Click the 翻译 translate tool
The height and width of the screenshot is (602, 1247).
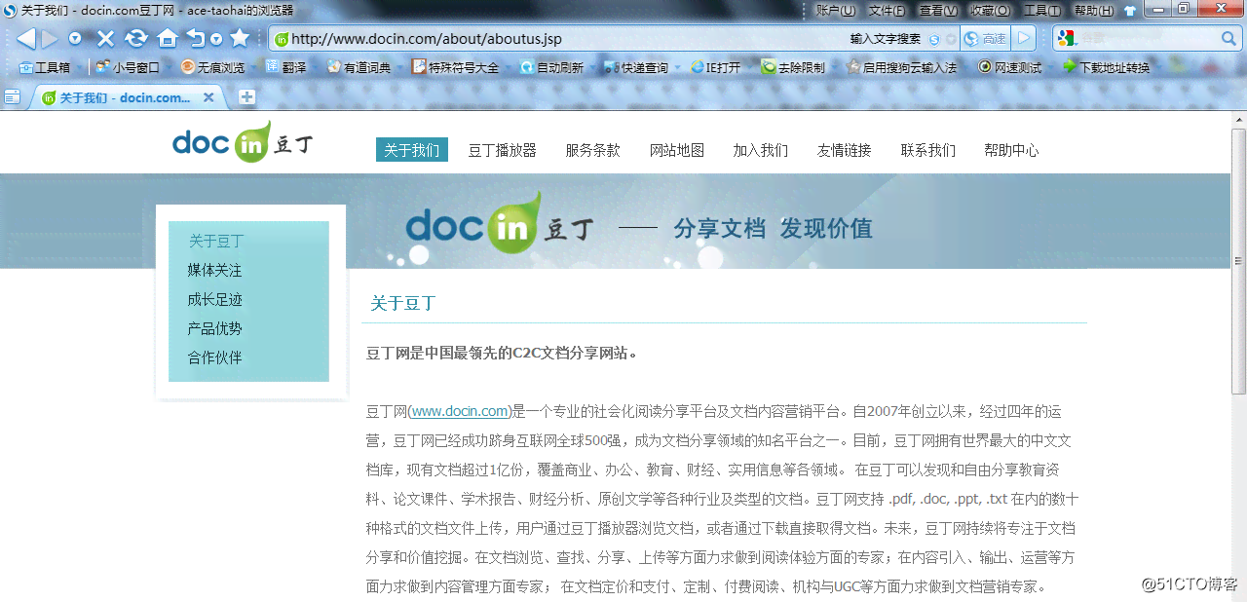(285, 67)
